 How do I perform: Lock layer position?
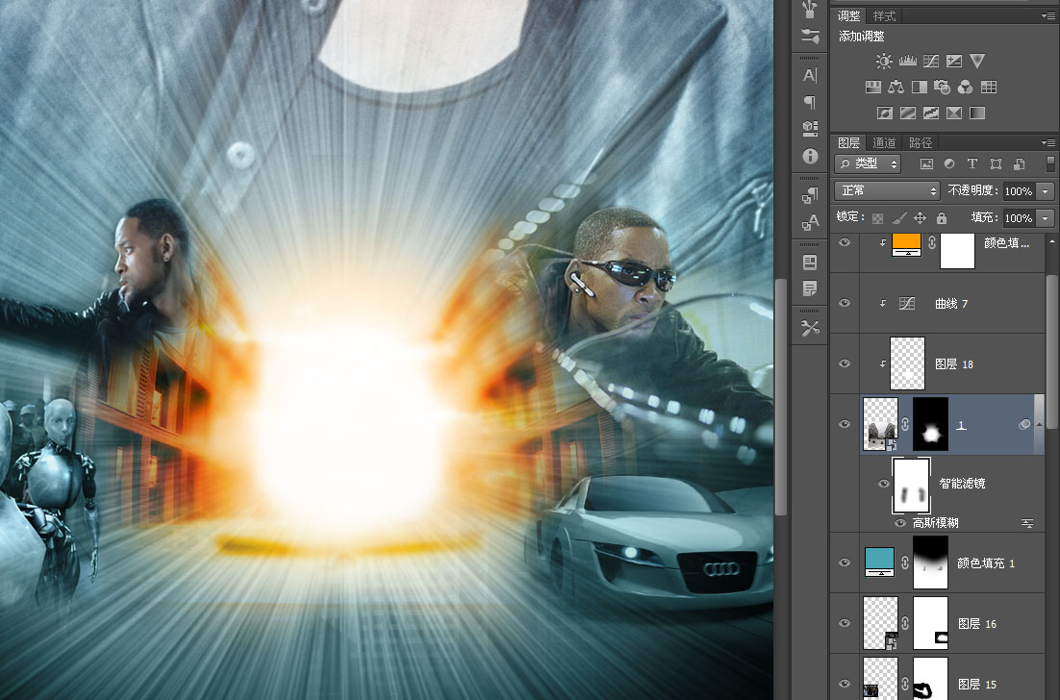click(921, 218)
